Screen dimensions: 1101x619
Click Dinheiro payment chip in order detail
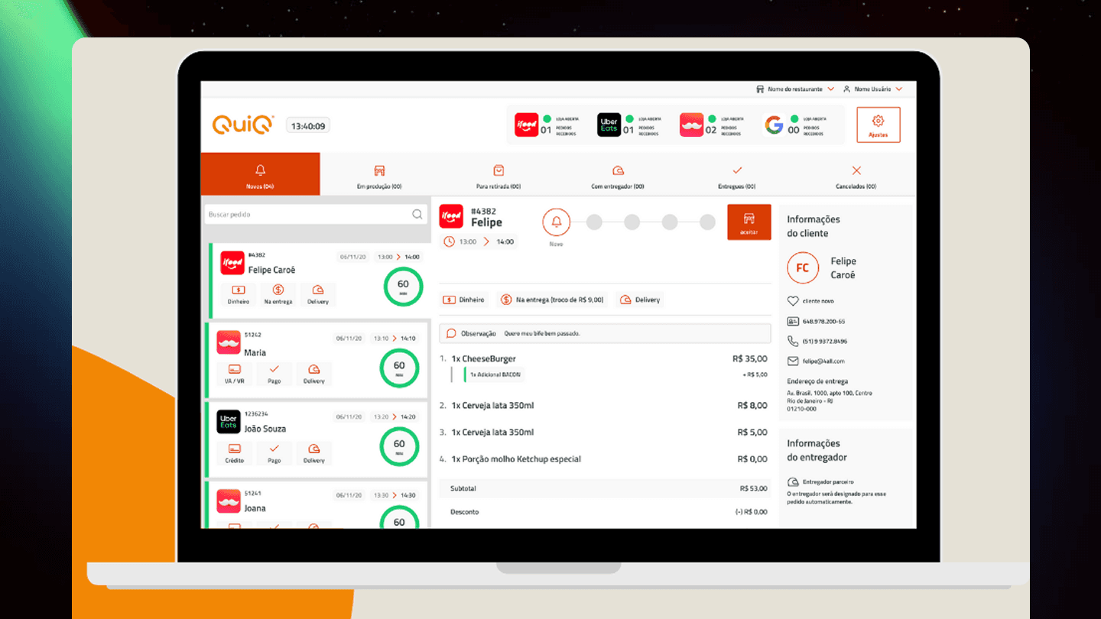464,300
